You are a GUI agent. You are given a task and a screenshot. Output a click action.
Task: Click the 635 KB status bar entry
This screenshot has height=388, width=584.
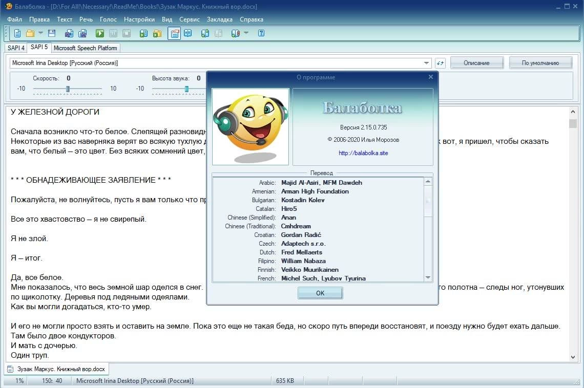point(285,381)
